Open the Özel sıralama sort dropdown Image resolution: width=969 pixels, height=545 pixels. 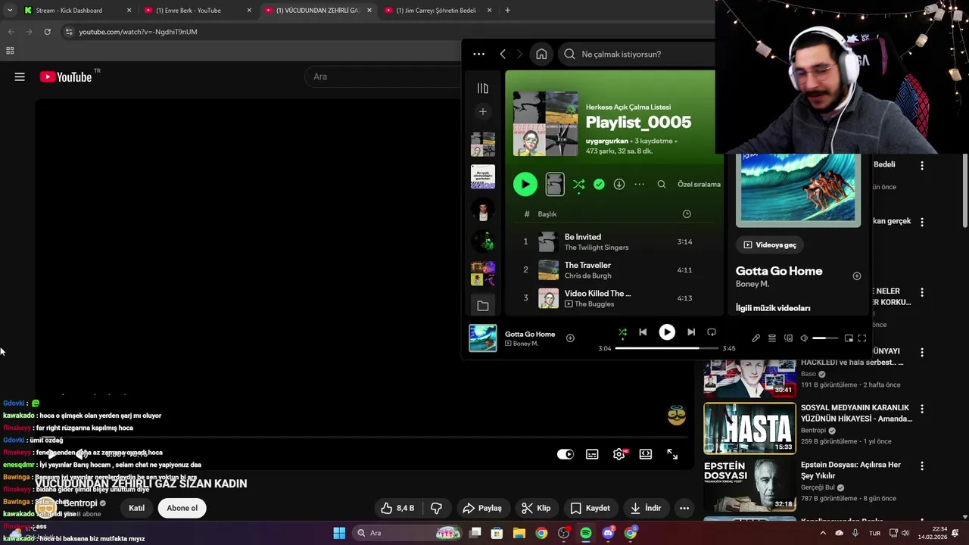(x=699, y=184)
